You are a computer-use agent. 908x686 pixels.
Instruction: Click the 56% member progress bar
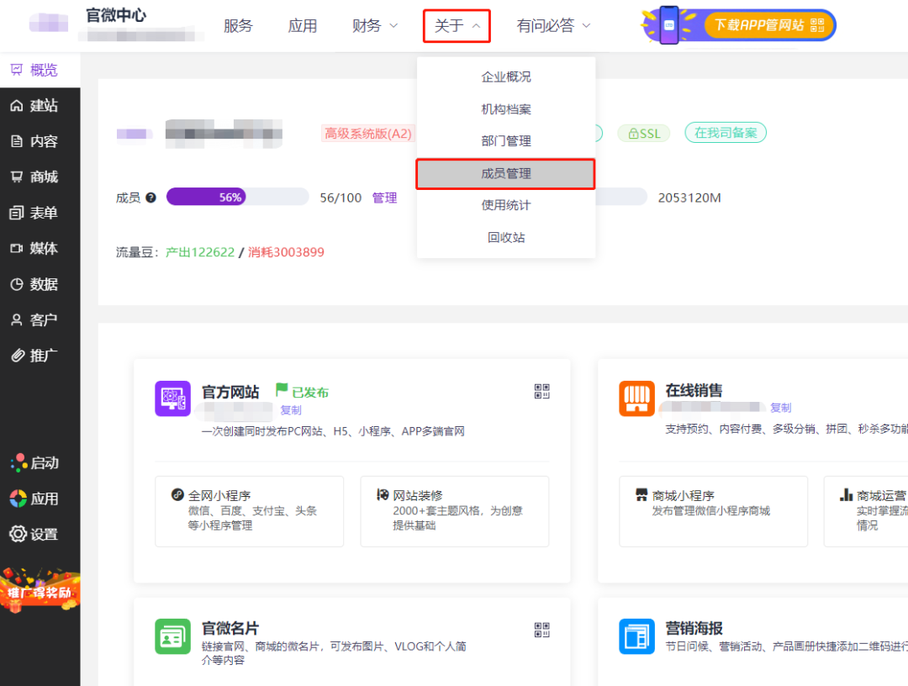[x=237, y=198]
